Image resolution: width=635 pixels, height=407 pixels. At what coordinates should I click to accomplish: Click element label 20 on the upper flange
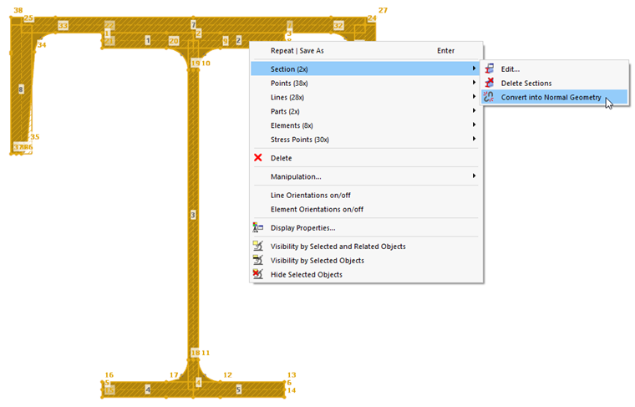[174, 41]
